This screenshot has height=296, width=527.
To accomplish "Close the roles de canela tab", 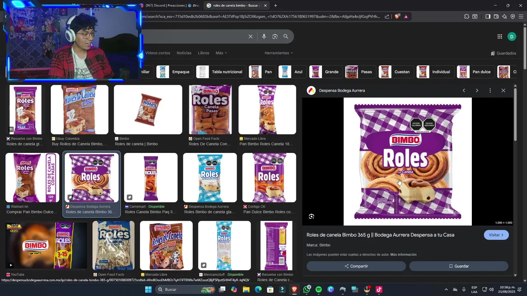I will click(x=265, y=5).
